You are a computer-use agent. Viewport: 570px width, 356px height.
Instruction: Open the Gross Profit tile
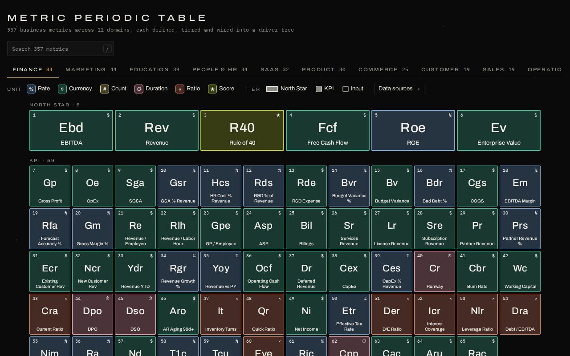[50, 186]
